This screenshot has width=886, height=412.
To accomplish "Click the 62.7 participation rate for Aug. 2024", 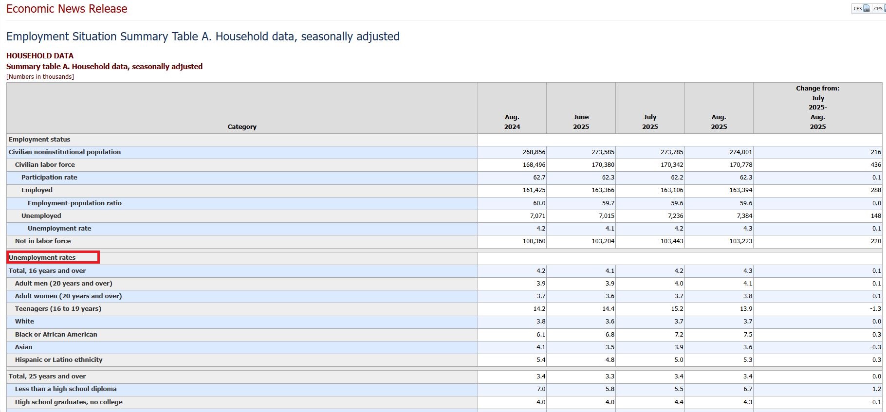I will coord(539,178).
